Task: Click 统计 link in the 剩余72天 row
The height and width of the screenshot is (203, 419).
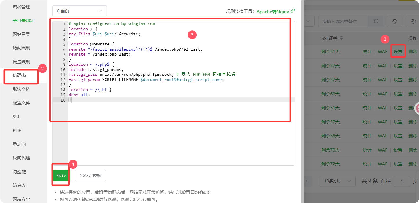Action: point(367,164)
